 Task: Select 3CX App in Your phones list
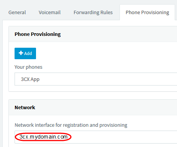(x=30, y=79)
